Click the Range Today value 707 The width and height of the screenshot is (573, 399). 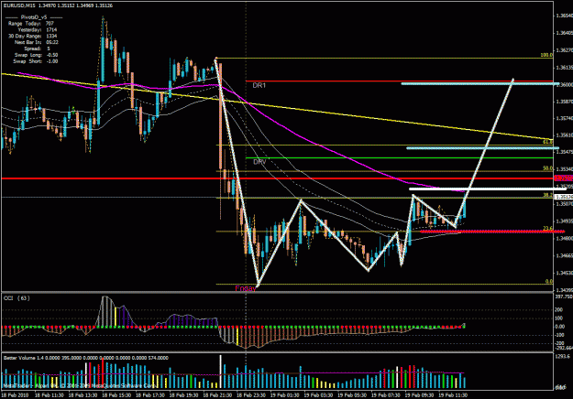point(50,24)
